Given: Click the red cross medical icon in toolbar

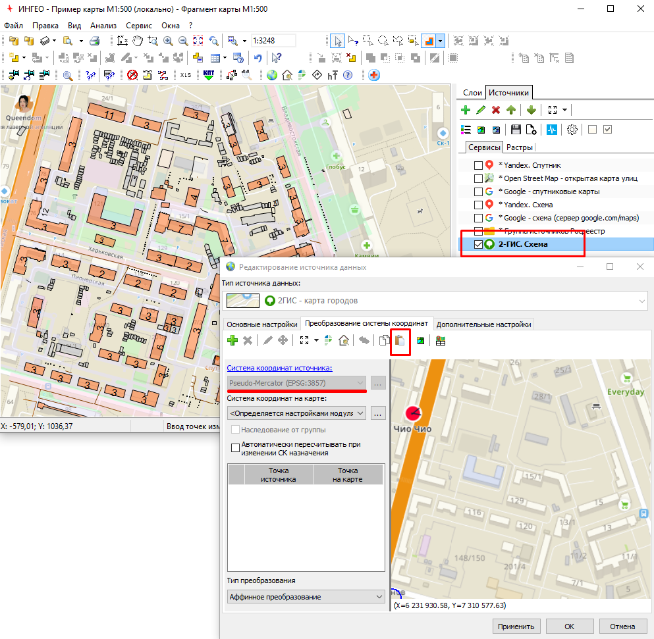Looking at the screenshot, I should click(374, 75).
